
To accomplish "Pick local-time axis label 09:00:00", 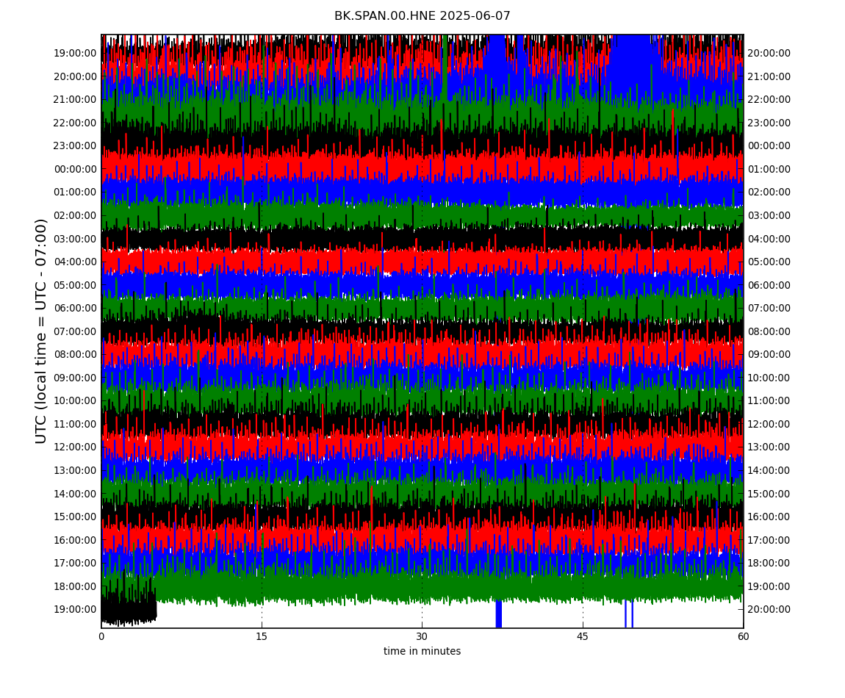I will pyautogui.click(x=769, y=355).
